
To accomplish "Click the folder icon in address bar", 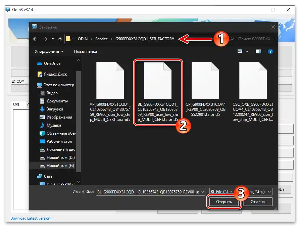I will tap(68, 39).
